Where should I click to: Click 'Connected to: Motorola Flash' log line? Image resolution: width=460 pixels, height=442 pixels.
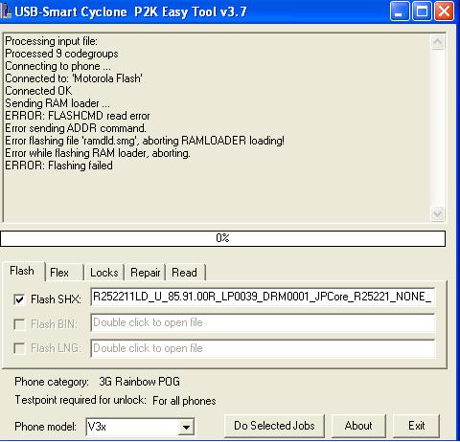coord(74,78)
